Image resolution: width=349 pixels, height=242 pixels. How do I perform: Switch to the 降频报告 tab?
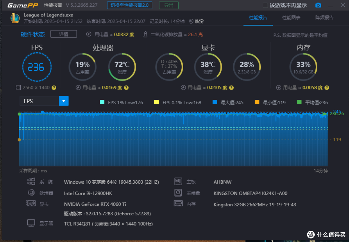324,17
